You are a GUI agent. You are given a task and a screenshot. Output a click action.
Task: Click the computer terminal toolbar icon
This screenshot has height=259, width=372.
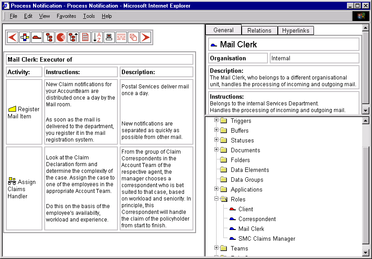click(109, 37)
